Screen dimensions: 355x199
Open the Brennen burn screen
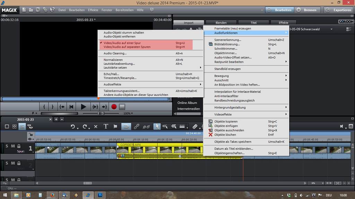point(307,10)
